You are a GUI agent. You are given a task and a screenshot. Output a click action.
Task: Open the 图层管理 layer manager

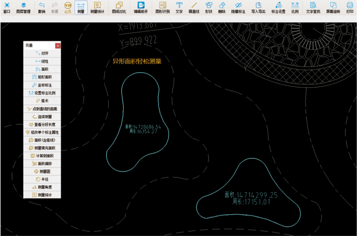(24, 7)
